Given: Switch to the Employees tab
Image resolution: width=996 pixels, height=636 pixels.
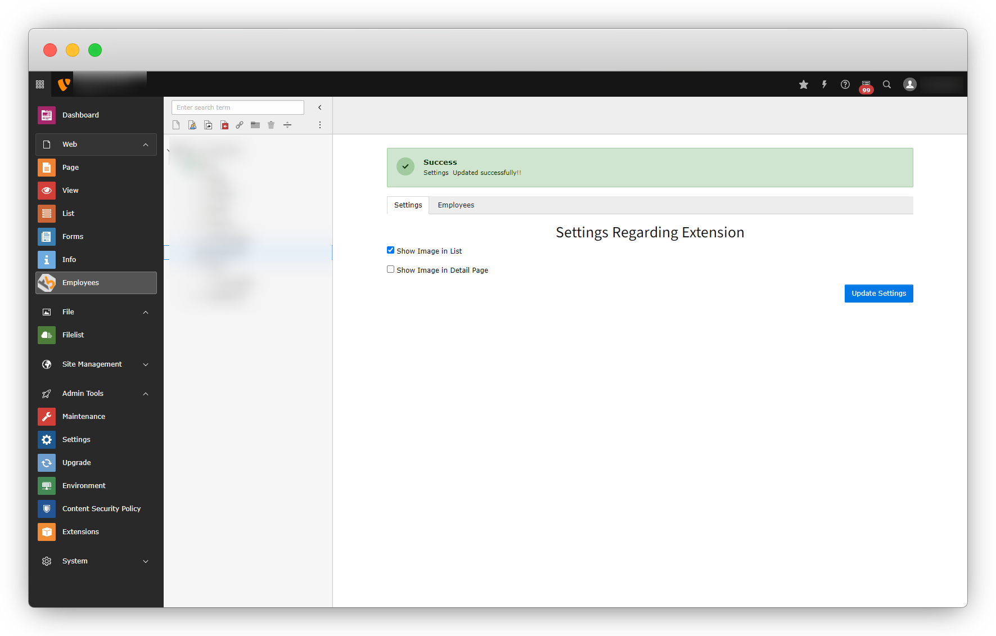Looking at the screenshot, I should [456, 205].
